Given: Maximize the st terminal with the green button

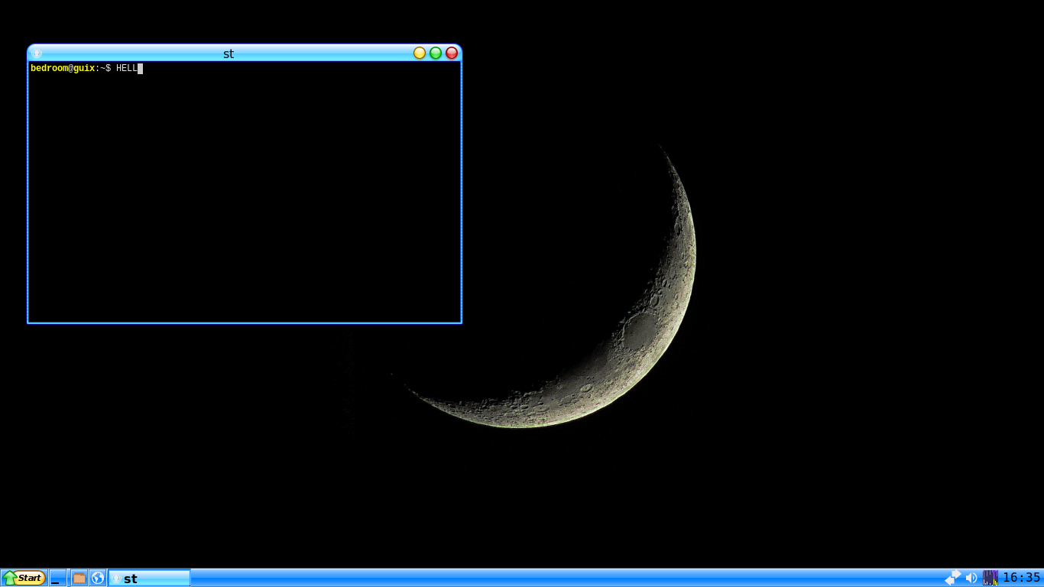Looking at the screenshot, I should (436, 53).
